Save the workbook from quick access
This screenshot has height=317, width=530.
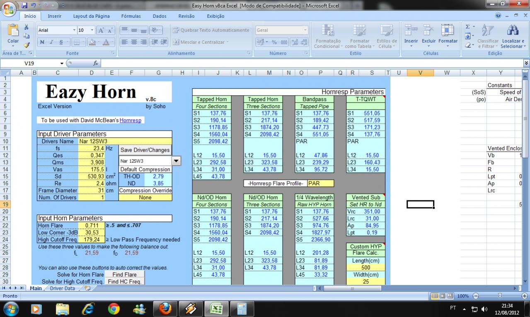(x=24, y=6)
